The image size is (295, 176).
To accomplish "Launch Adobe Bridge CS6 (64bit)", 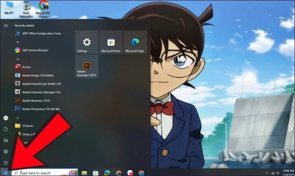I will tap(34, 75).
